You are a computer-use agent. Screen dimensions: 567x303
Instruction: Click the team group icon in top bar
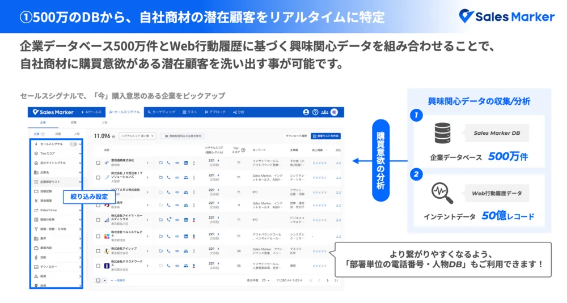(324, 112)
